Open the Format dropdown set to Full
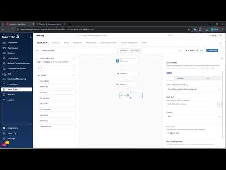The height and width of the screenshot is (170, 226). [194, 117]
